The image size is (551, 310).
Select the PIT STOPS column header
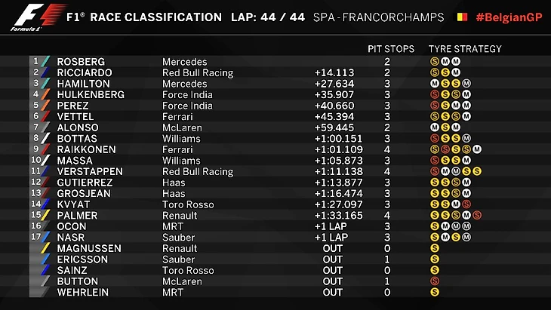[390, 49]
